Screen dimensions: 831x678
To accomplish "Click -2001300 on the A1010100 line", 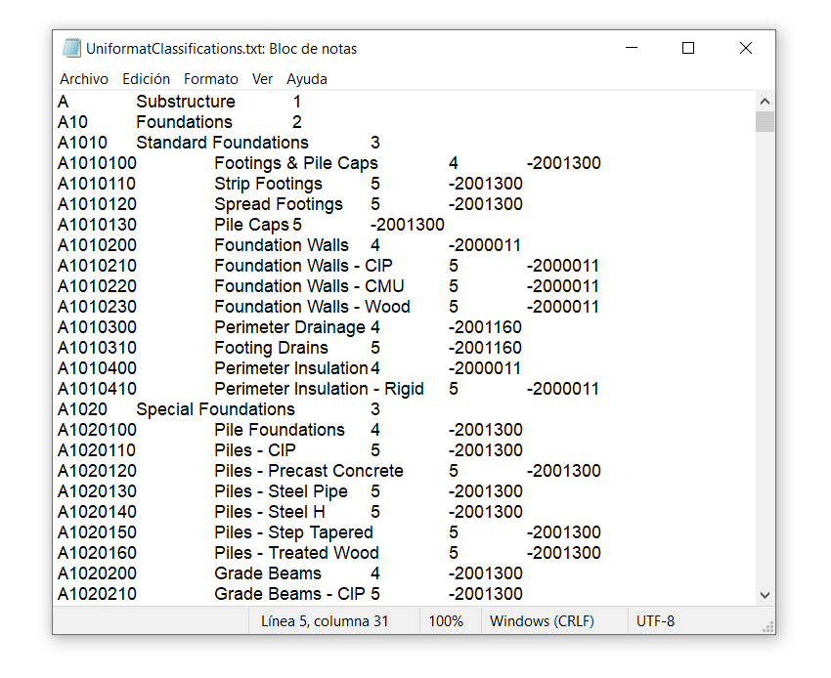I will coord(563,164).
